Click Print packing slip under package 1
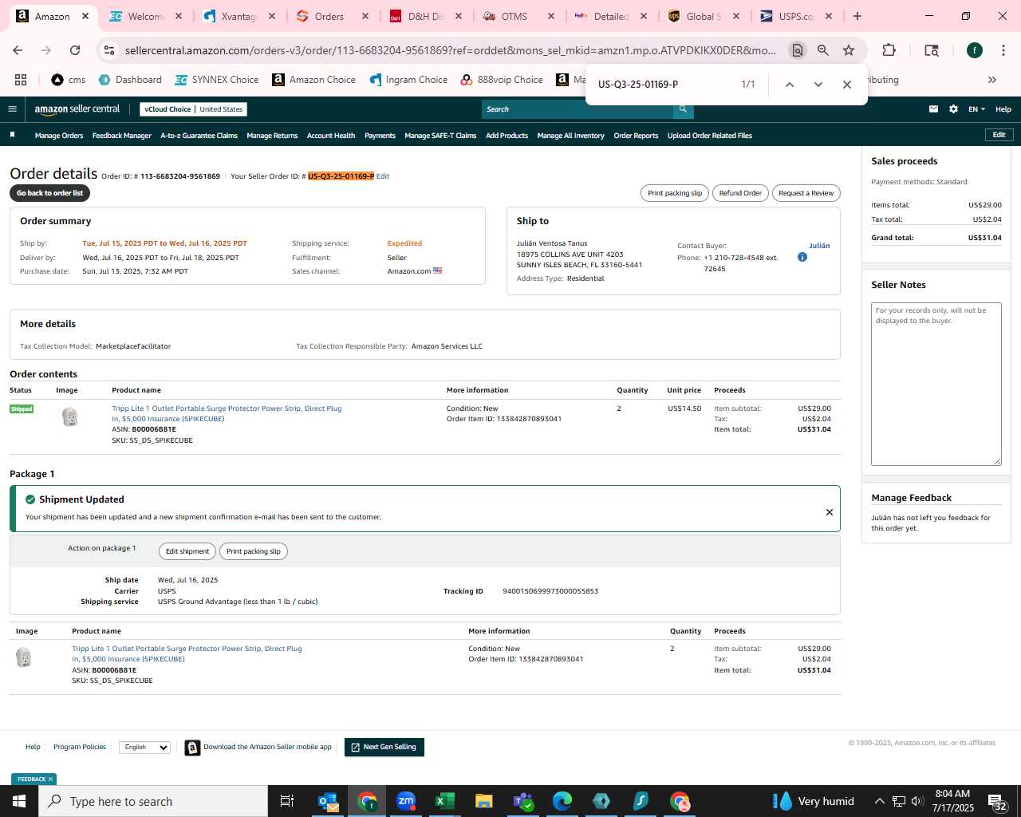The image size is (1021, 817). coord(254,551)
